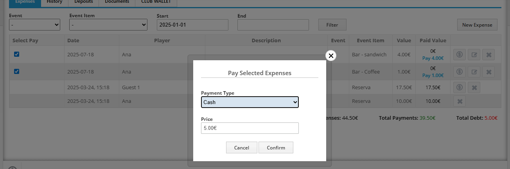Open the Deposits tab

[x=84, y=2]
